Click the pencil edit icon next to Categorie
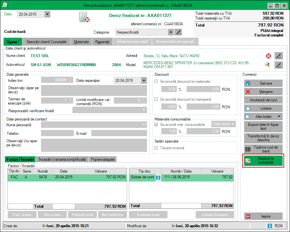The height and width of the screenshot is (232, 290). (178, 32)
